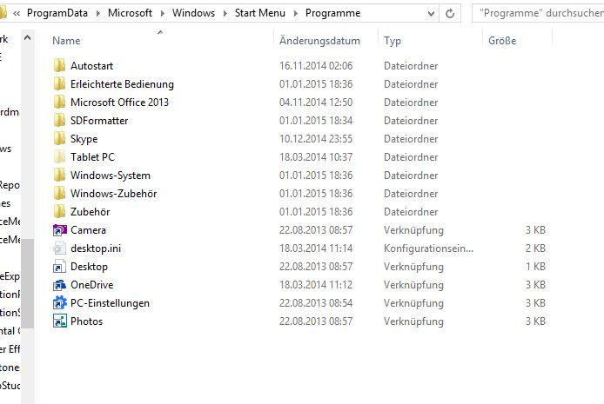The width and height of the screenshot is (604, 404).
Task: Click the 'Skype' name text
Action: pyautogui.click(x=84, y=139)
